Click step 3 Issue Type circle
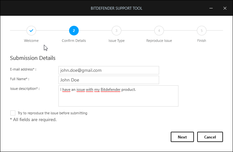Viewport: 233px width, 152px height. [117, 31]
